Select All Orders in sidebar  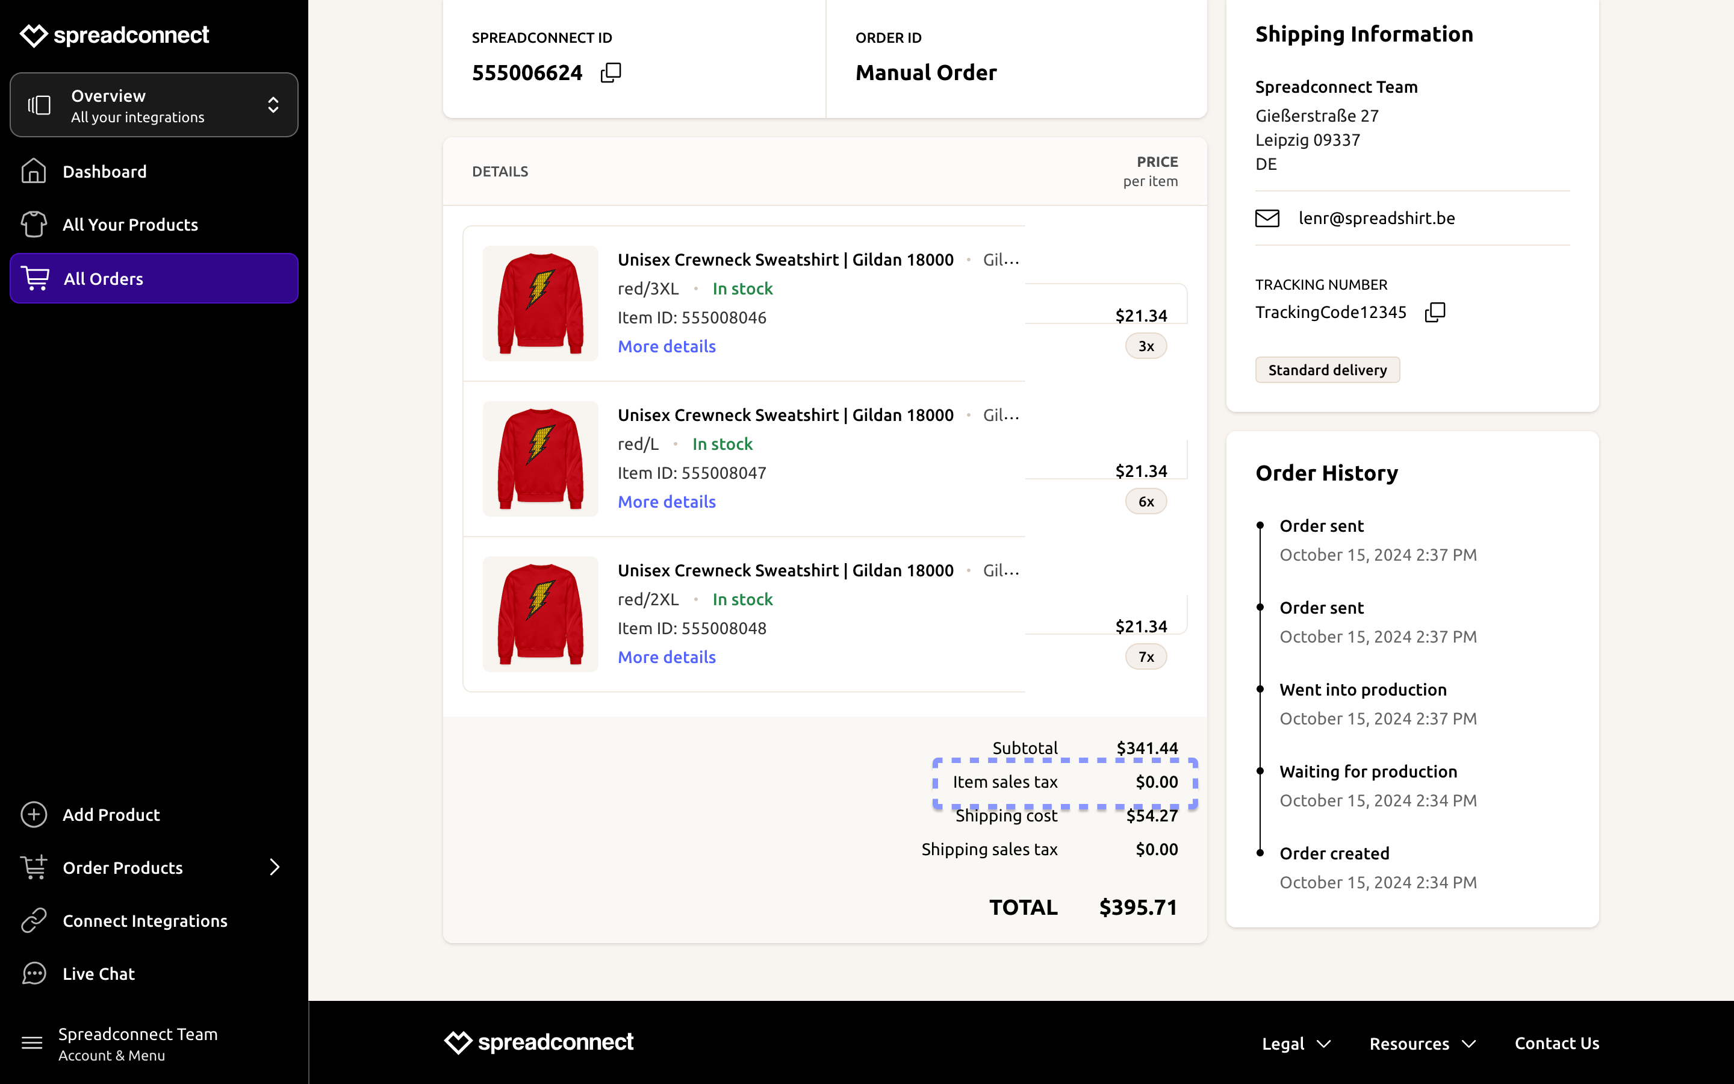(154, 278)
